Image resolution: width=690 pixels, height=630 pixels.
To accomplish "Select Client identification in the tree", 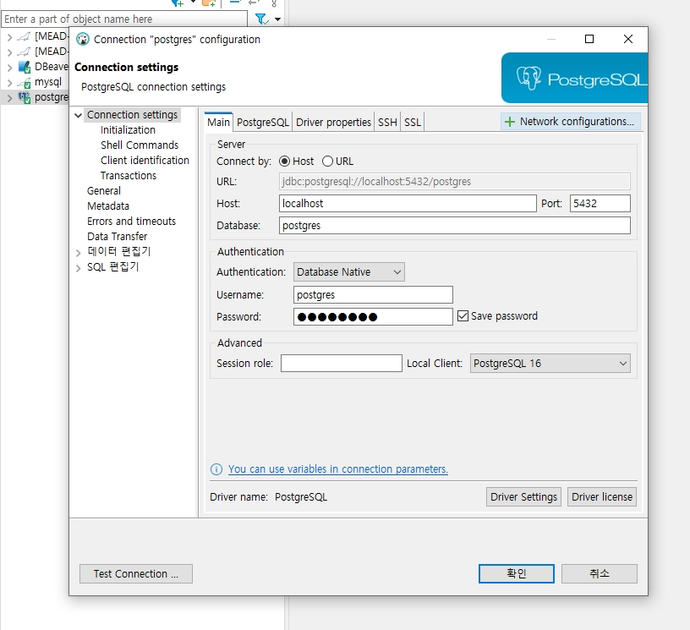I will click(145, 160).
